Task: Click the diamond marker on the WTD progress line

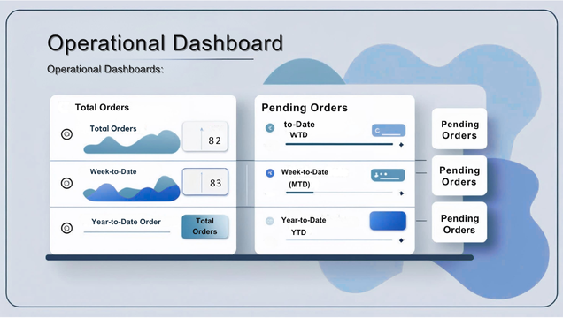Action: (401, 145)
